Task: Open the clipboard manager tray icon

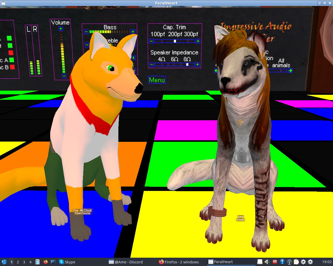Action: [x=296, y=262]
